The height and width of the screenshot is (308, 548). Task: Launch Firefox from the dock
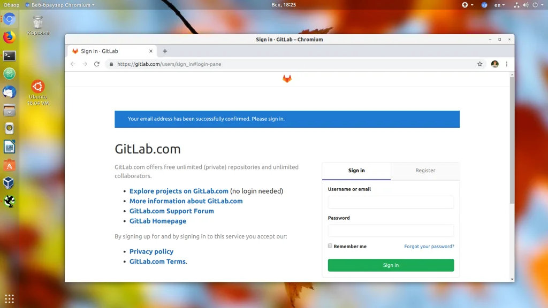pos(10,37)
